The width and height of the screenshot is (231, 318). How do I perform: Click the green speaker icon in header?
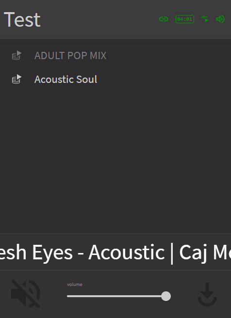pyautogui.click(x=220, y=19)
